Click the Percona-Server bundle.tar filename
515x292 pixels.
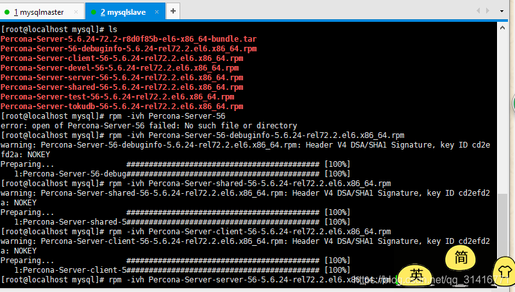[128, 39]
